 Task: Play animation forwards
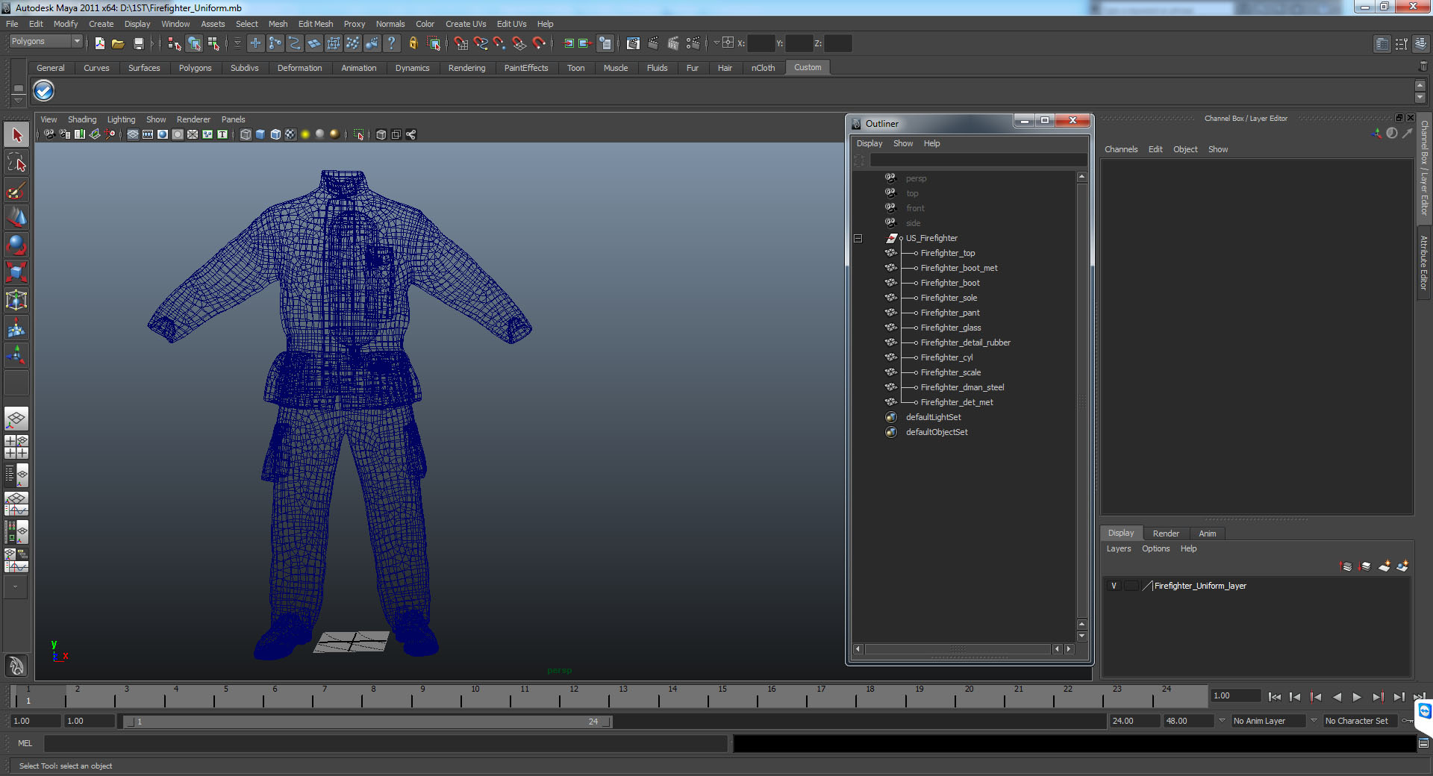(x=1357, y=697)
